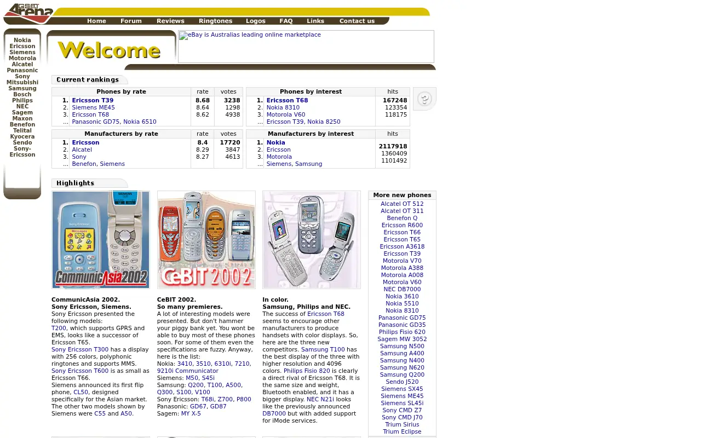Open Sagem MW 3052 in More new phones
Screen dimensions: 701x438
coord(402,339)
